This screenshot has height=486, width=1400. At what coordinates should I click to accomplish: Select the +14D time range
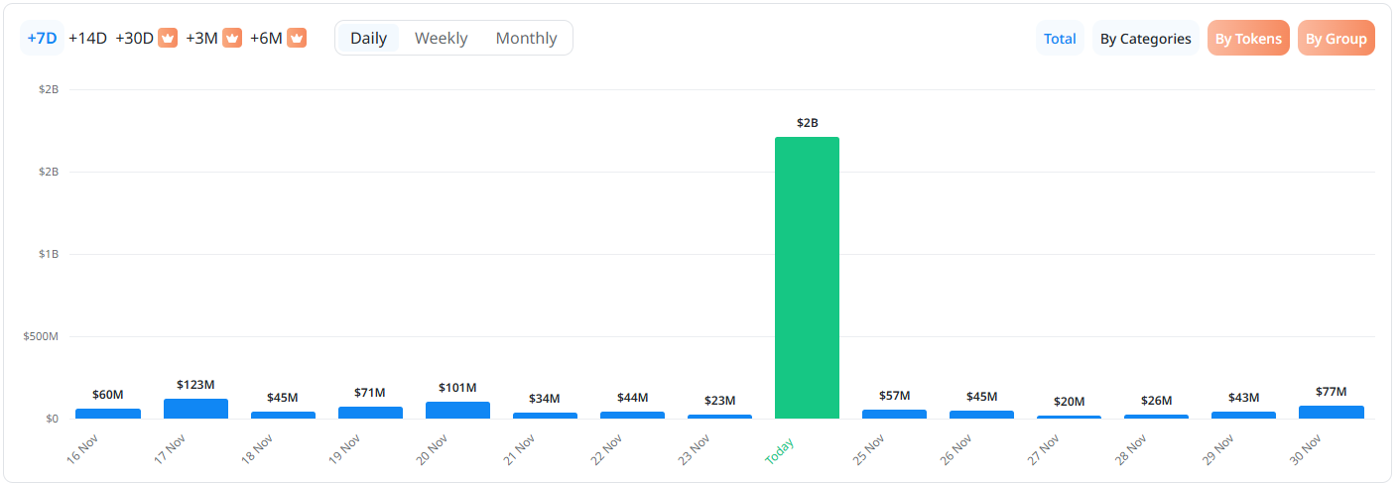(x=87, y=38)
